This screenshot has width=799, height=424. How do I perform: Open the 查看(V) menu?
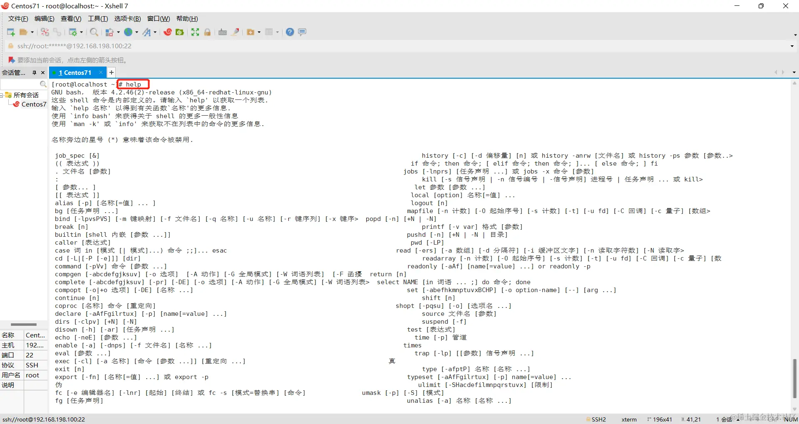point(71,19)
